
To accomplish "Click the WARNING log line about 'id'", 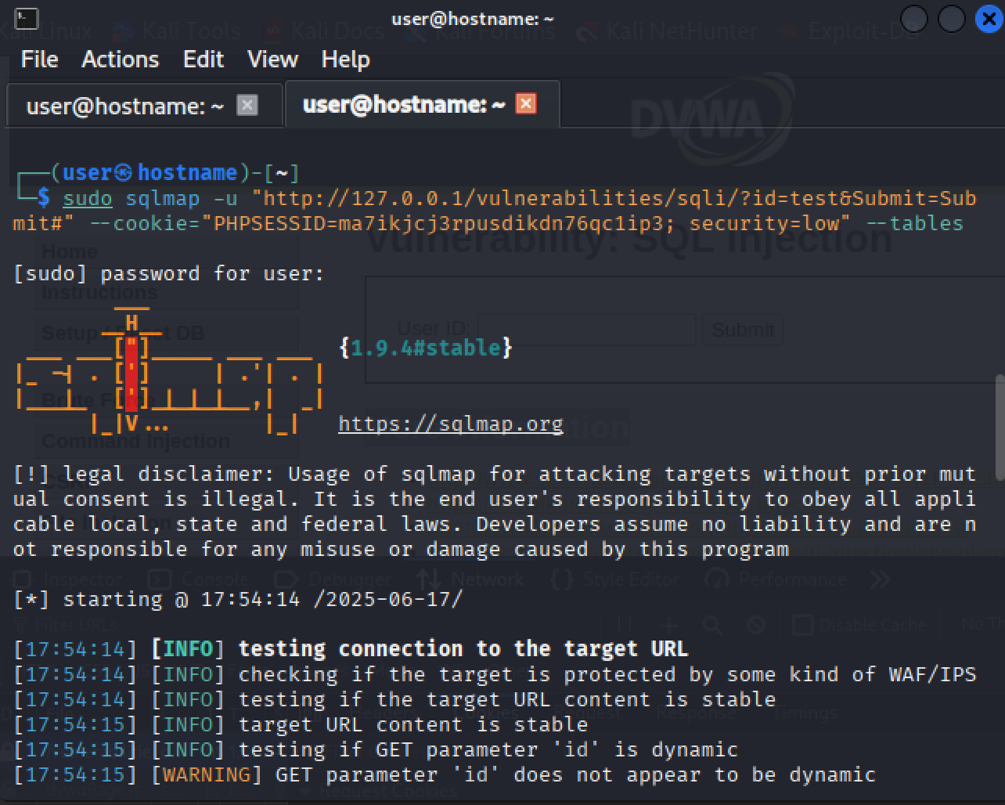I will click(445, 774).
